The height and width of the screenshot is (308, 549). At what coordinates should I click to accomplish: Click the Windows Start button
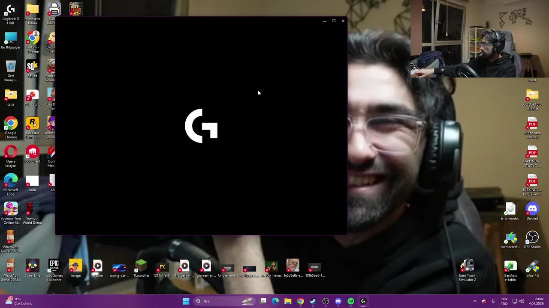click(186, 301)
